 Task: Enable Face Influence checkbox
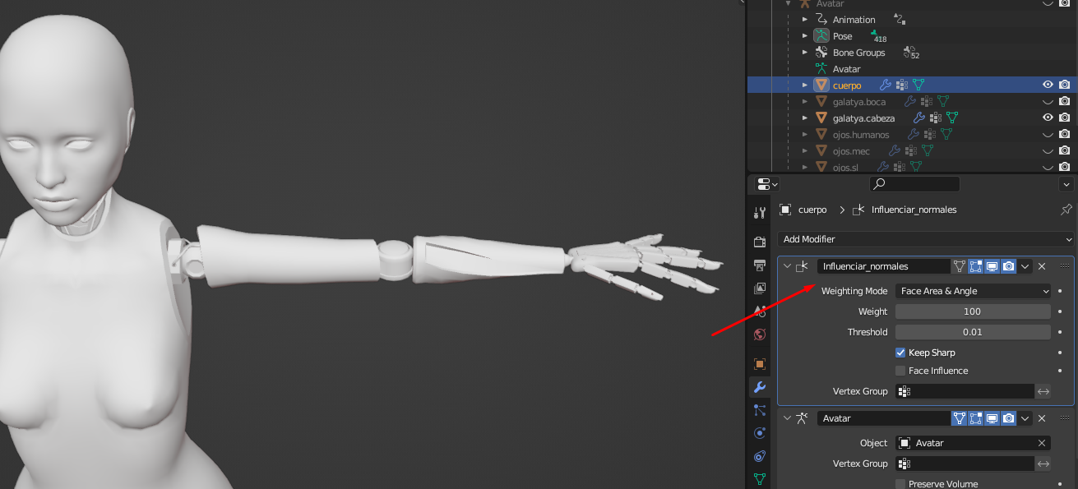900,371
